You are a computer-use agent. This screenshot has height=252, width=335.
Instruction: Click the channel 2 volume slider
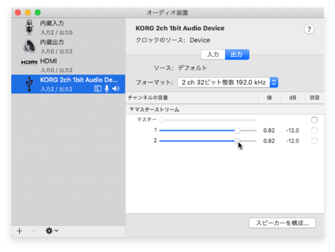[x=207, y=141]
